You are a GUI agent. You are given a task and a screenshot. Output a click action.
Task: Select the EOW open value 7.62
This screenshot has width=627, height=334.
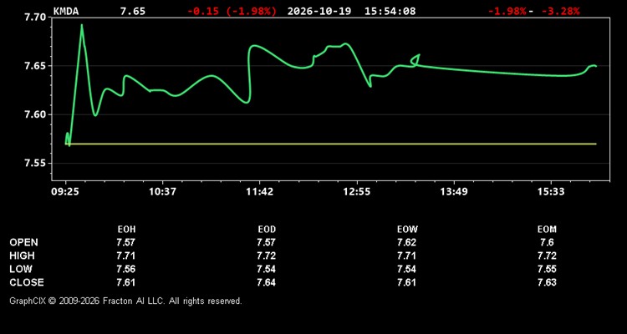pos(406,242)
